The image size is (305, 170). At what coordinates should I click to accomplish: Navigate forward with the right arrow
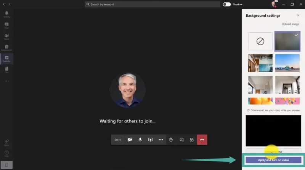point(9,4)
